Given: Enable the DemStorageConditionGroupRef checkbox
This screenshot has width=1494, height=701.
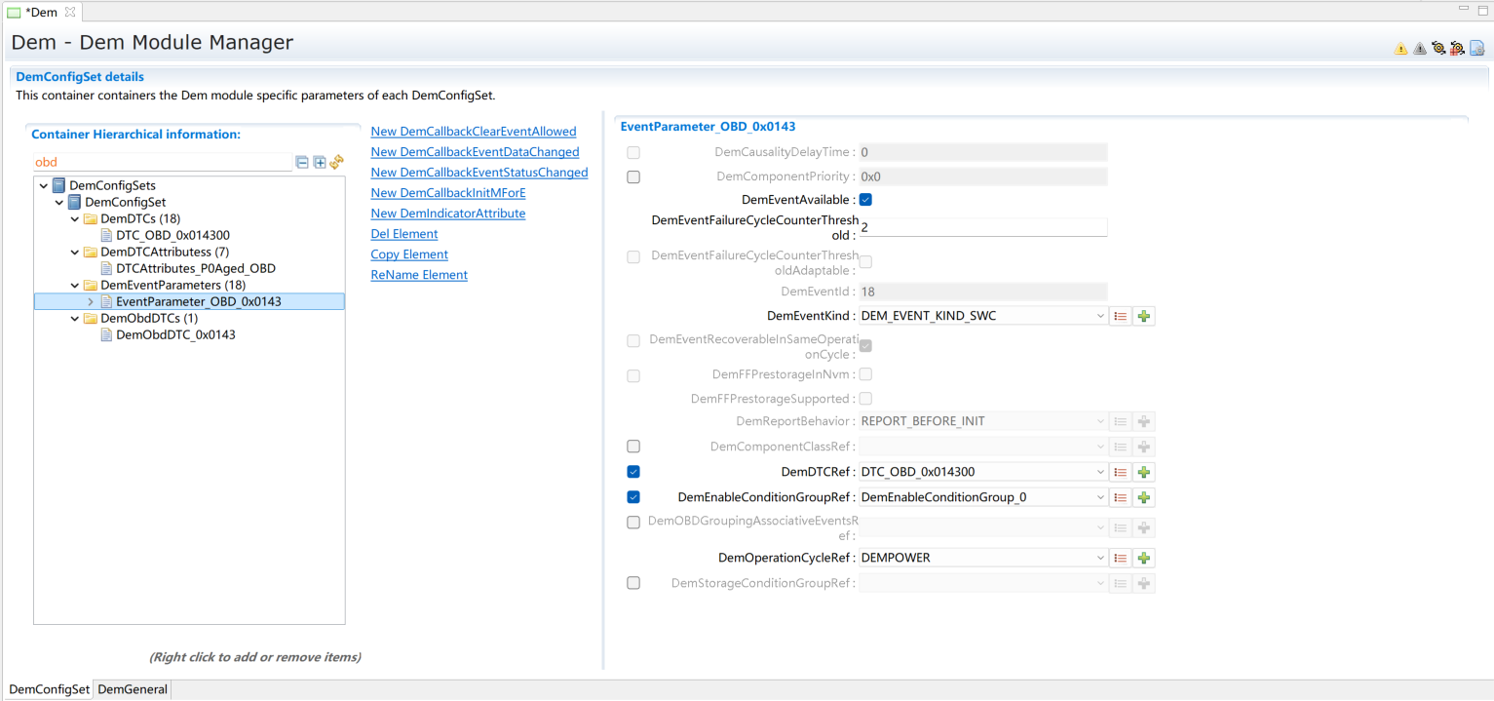Looking at the screenshot, I should [x=633, y=583].
